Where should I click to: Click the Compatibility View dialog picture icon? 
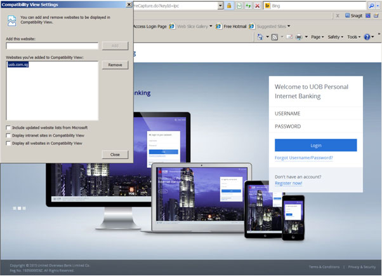[x=11, y=20]
